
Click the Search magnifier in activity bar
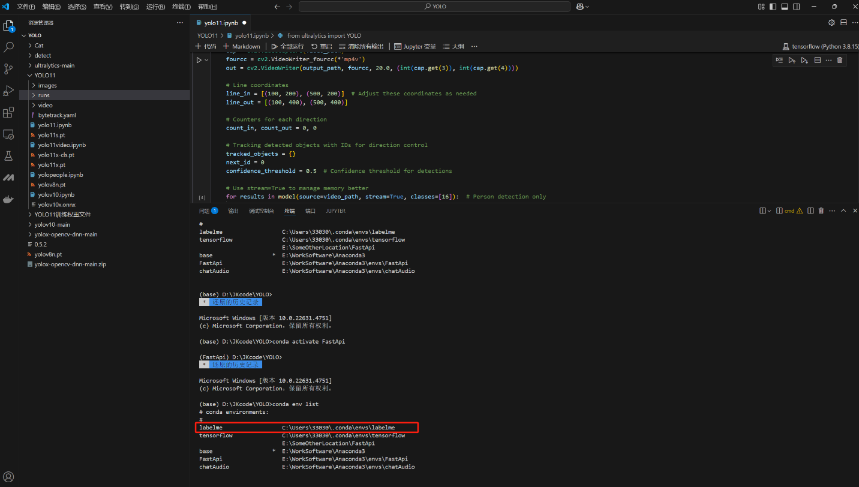pyautogui.click(x=8, y=47)
